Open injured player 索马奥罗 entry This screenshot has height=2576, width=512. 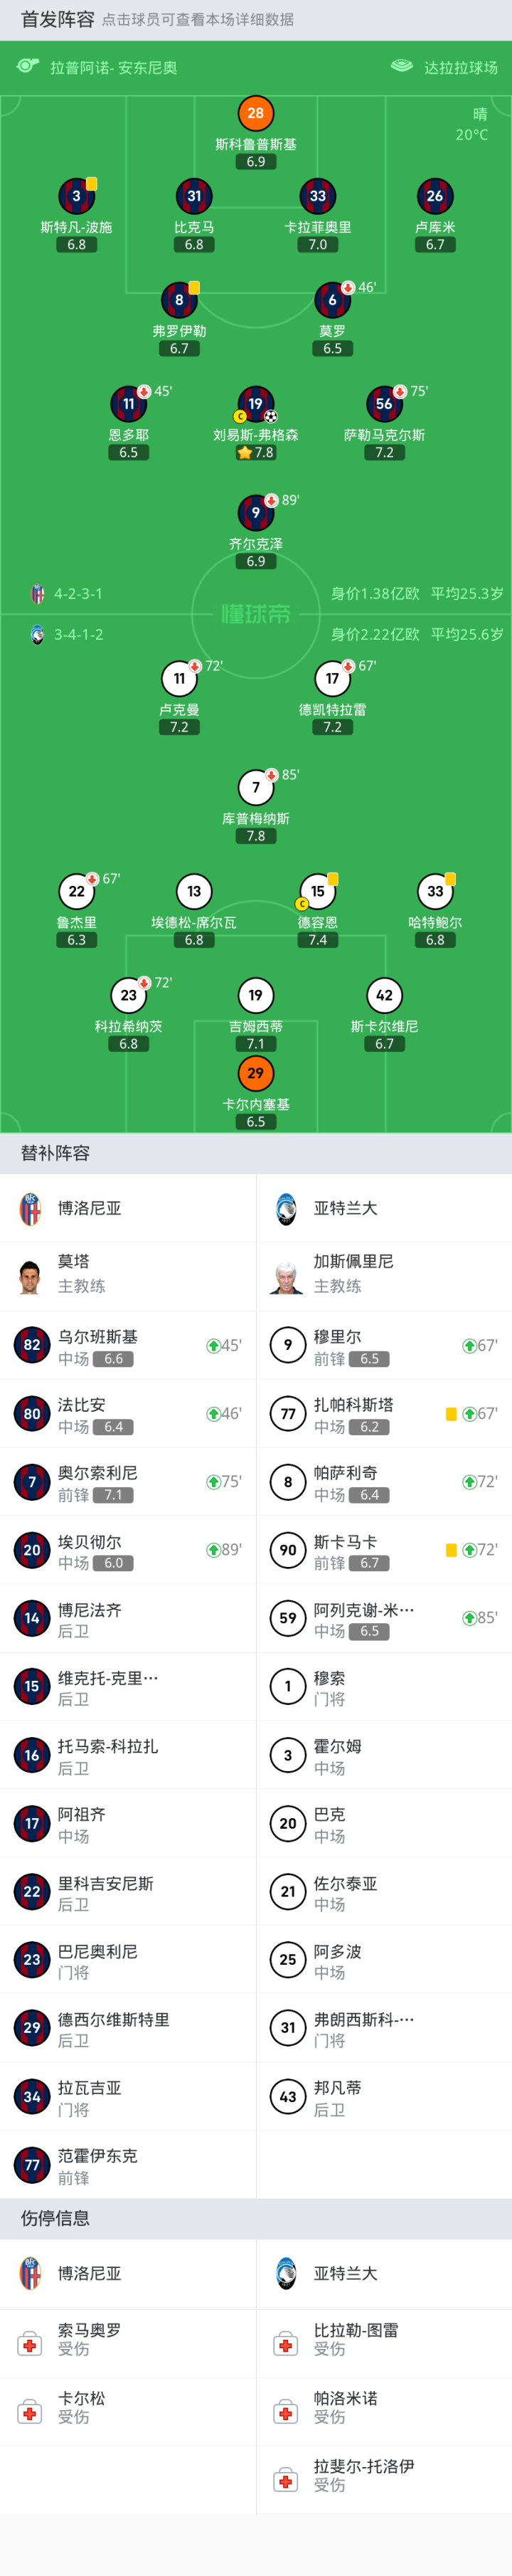click(128, 2339)
